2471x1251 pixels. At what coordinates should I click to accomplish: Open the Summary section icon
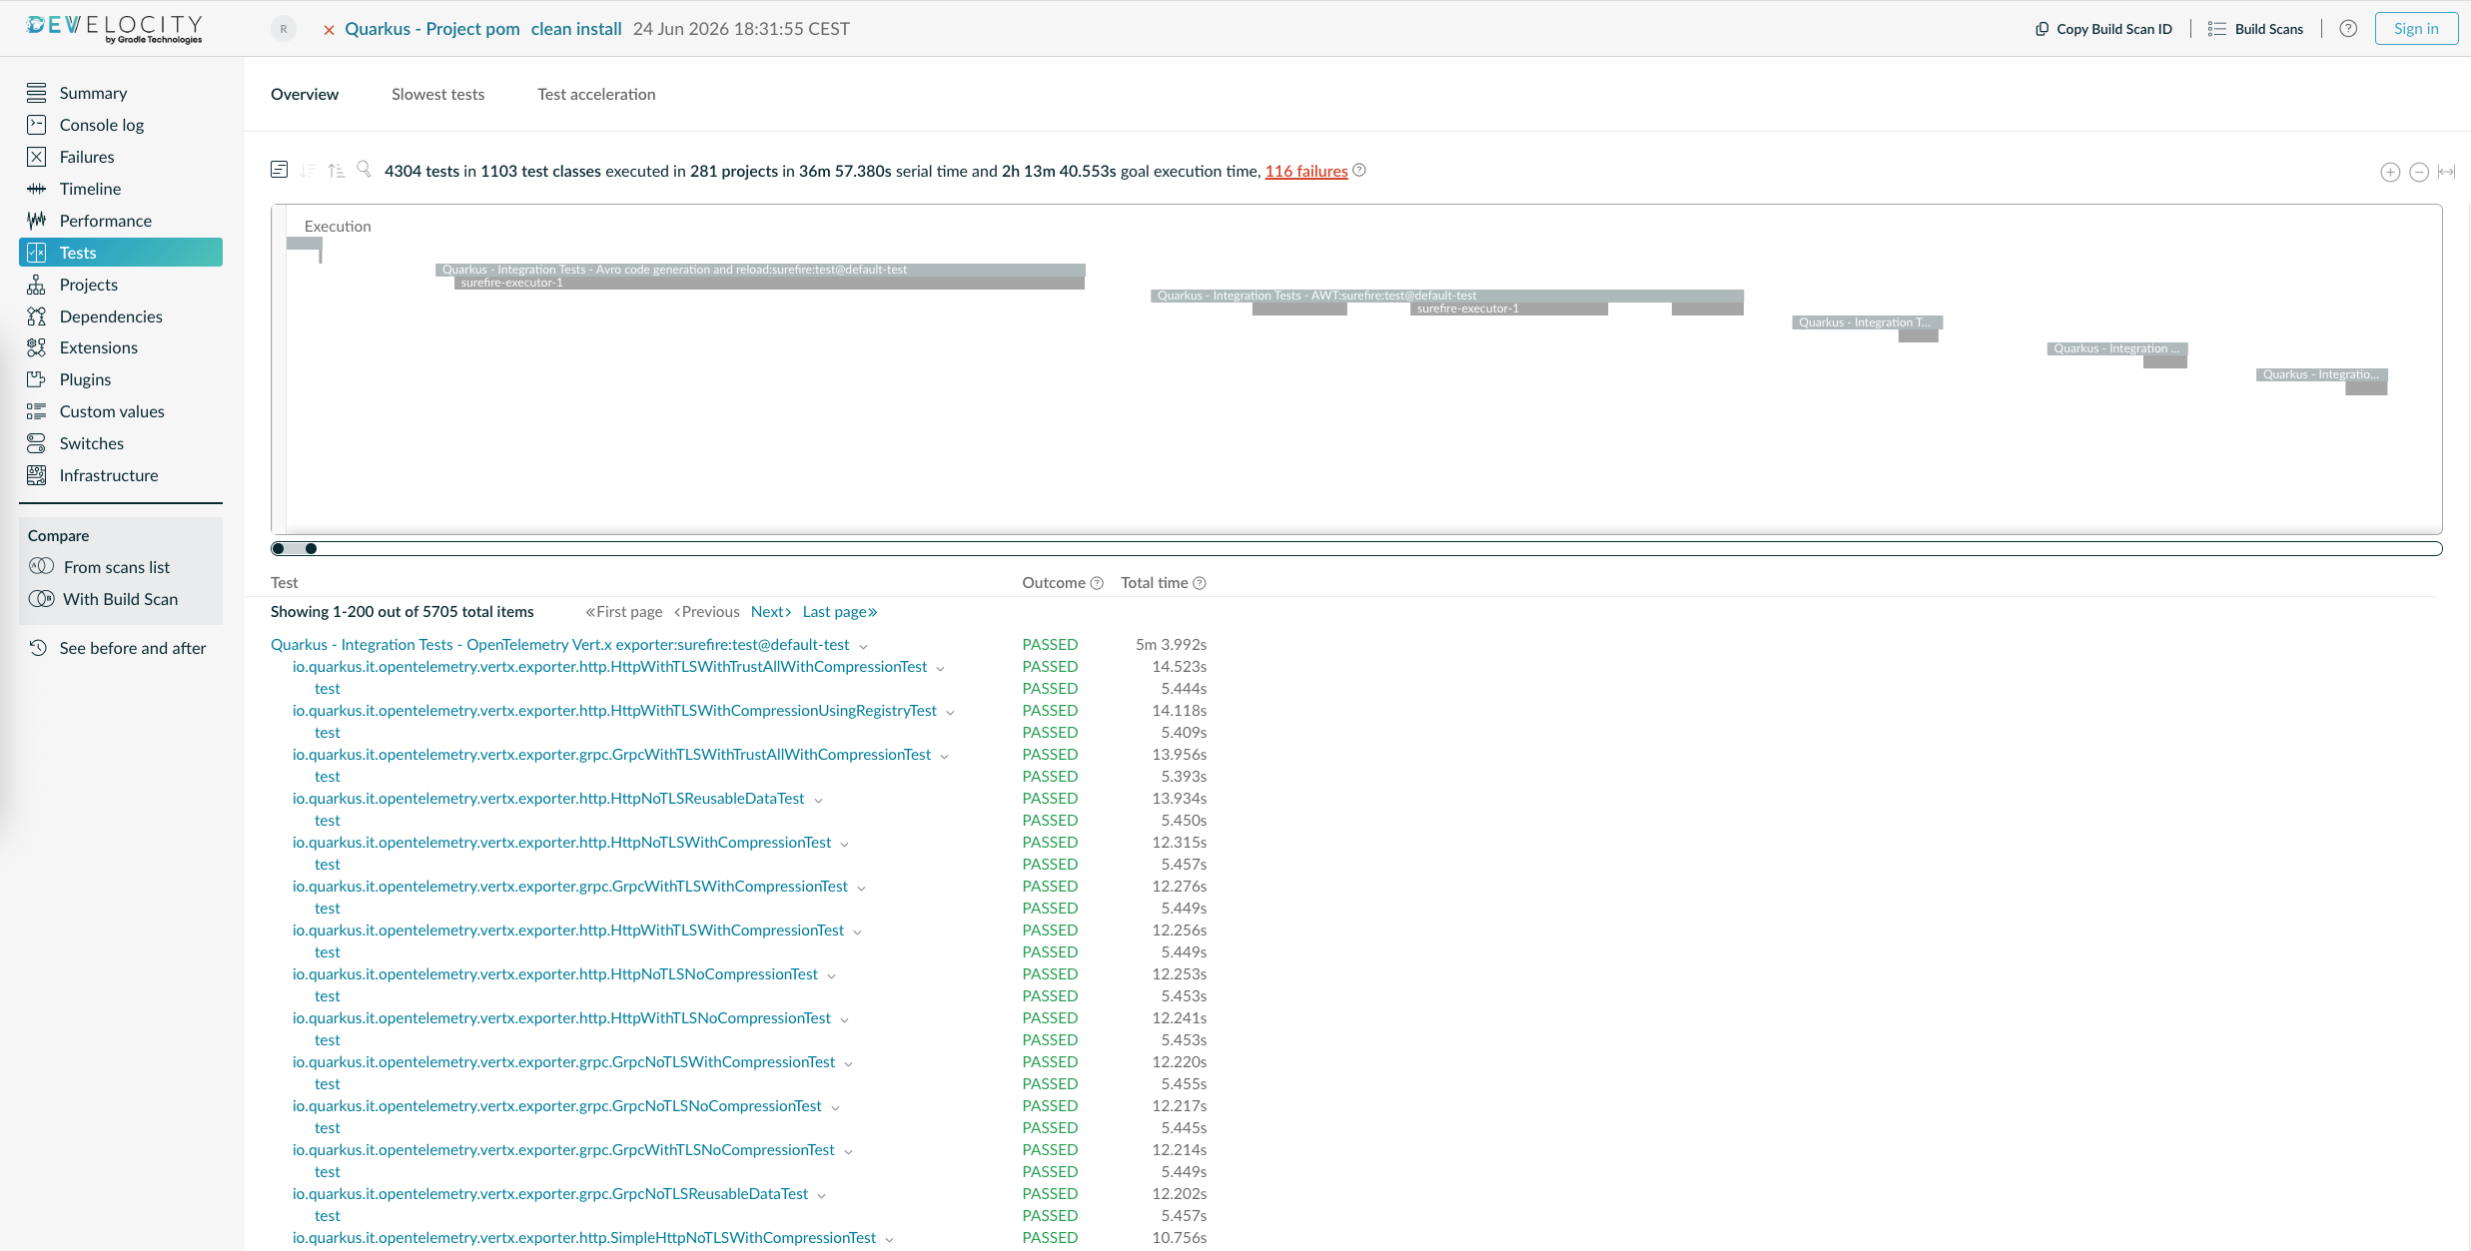pyautogui.click(x=37, y=93)
